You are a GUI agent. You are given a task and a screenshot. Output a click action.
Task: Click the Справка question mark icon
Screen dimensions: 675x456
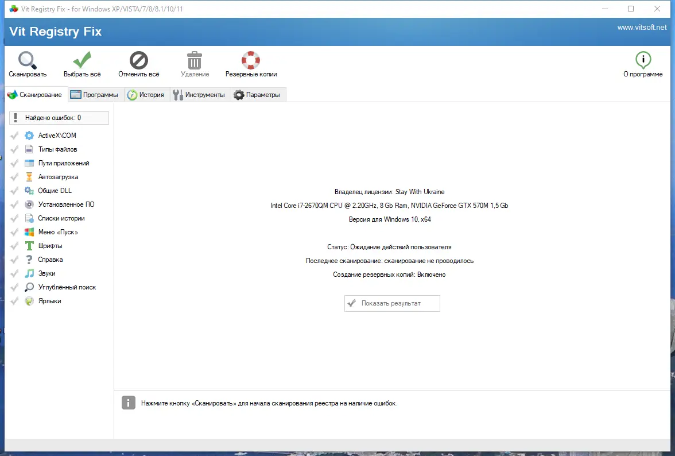[x=28, y=259]
